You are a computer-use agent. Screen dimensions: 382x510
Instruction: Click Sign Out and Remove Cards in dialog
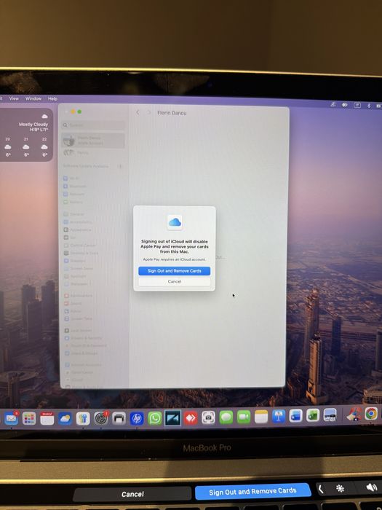pyautogui.click(x=175, y=270)
